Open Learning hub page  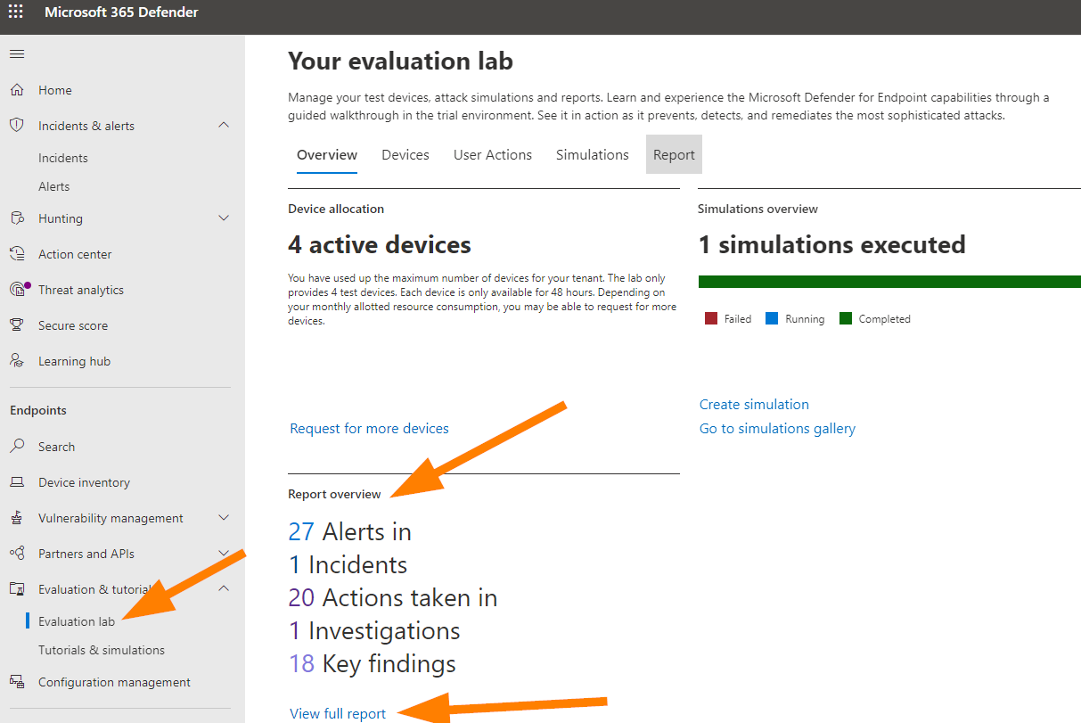click(x=74, y=361)
